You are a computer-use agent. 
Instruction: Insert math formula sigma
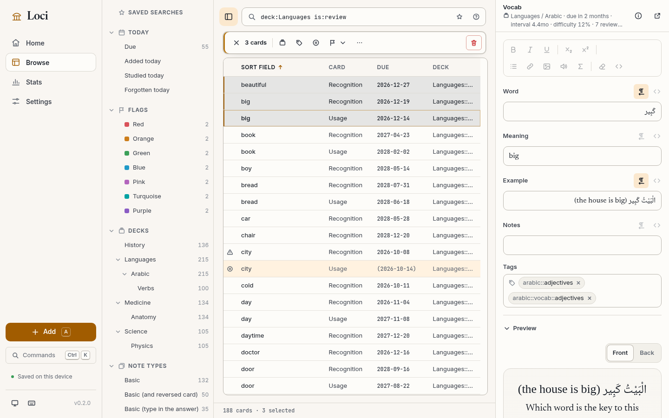pyautogui.click(x=580, y=66)
